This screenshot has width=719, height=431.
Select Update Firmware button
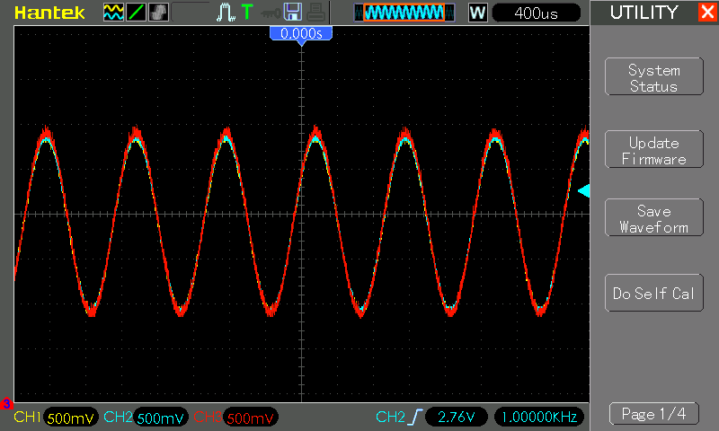654,149
